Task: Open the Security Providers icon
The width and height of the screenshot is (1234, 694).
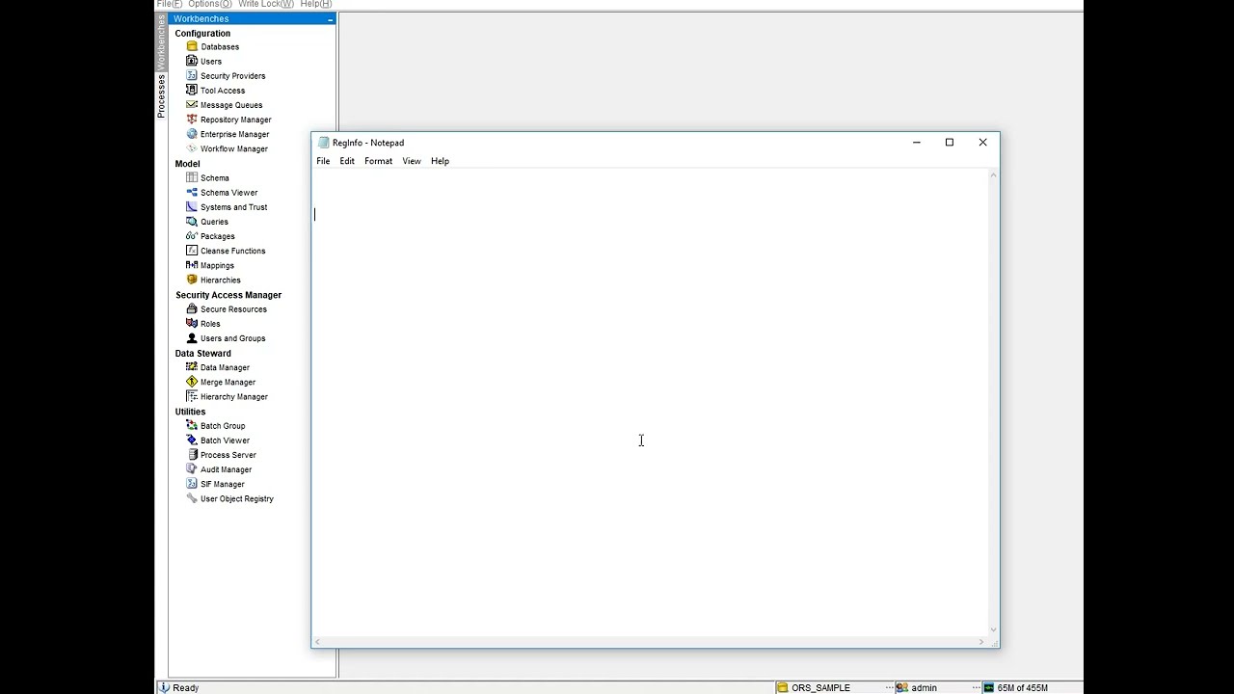Action: (192, 75)
